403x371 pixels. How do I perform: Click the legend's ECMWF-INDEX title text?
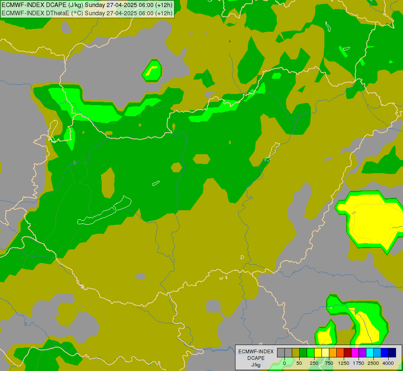click(256, 352)
